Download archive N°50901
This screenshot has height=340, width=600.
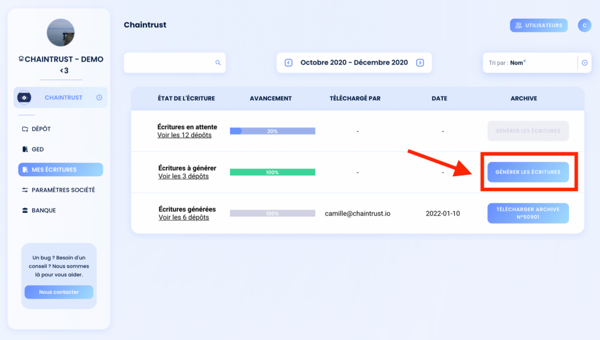[x=528, y=213]
